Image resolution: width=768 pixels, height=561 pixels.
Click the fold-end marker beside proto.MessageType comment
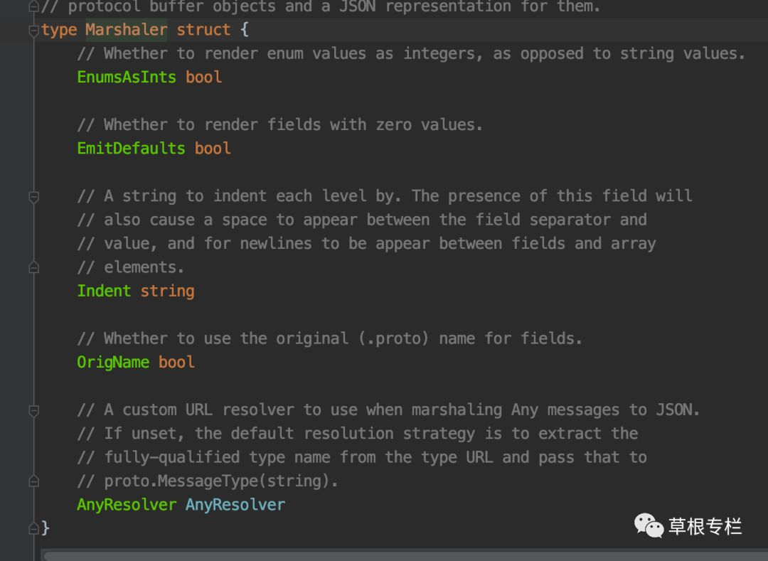coord(34,481)
